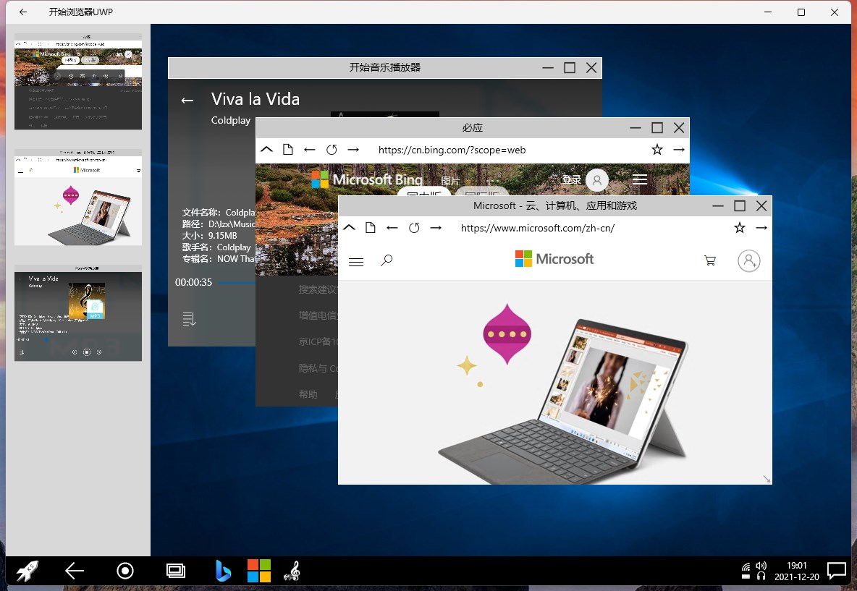Favorite the Microsoft page with star icon
857x591 pixels.
(740, 228)
